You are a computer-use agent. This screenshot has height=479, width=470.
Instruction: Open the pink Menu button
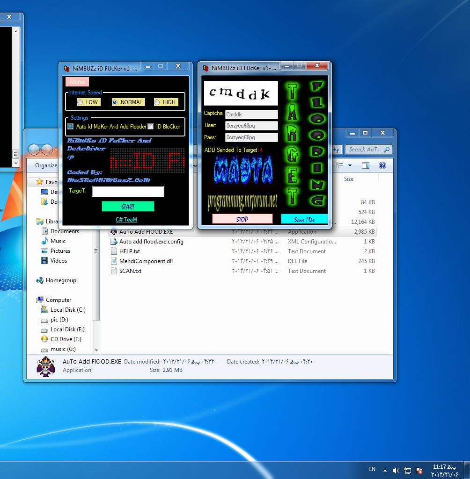(x=77, y=82)
